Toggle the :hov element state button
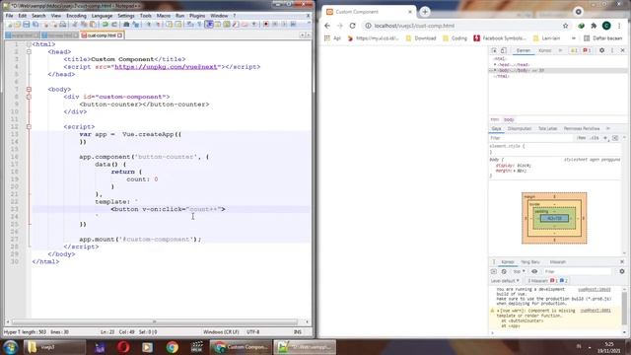Image resolution: width=631 pixels, height=355 pixels. click(582, 138)
